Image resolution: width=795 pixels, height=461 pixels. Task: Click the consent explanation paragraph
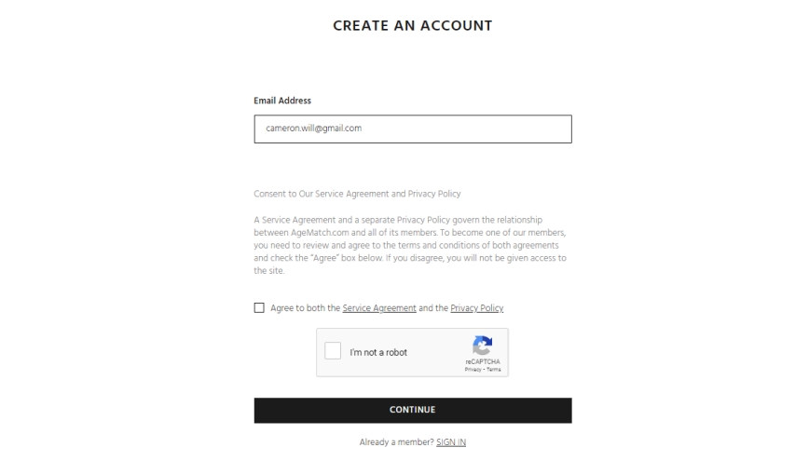410,245
